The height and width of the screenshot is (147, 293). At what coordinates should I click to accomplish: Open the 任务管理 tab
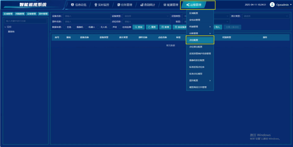pos(125,5)
